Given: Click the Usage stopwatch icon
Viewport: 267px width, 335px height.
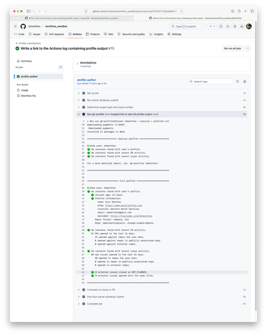Looking at the screenshot, I should click(18, 90).
